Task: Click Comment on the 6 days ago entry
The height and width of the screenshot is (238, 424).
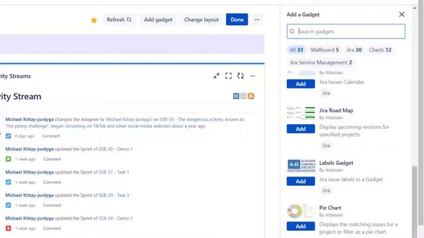Action: click(x=51, y=136)
